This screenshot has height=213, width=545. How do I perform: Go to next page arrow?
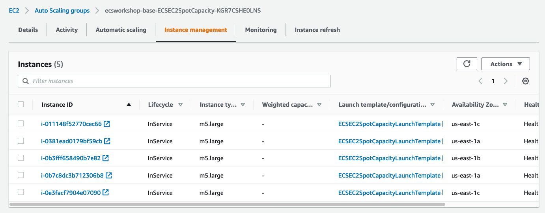click(506, 81)
